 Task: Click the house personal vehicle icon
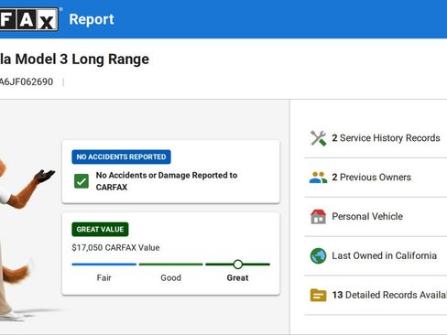318,217
